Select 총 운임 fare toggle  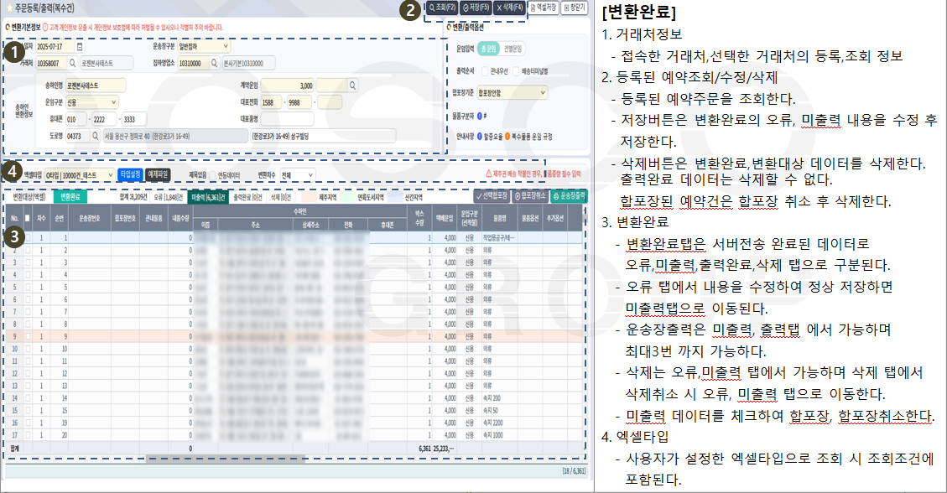pos(488,49)
